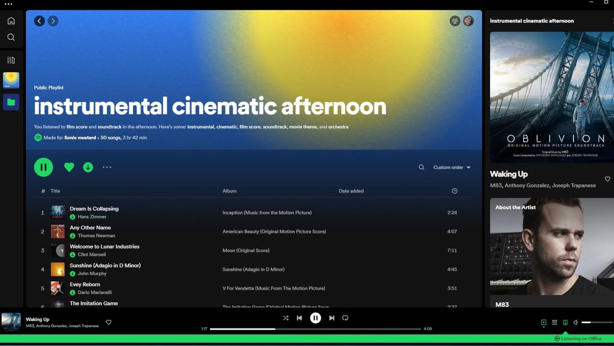Open the playlist three-dots more options
The height and width of the screenshot is (346, 614).
[x=107, y=167]
